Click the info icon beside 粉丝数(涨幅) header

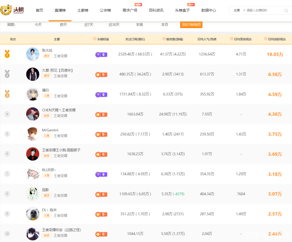164,39
